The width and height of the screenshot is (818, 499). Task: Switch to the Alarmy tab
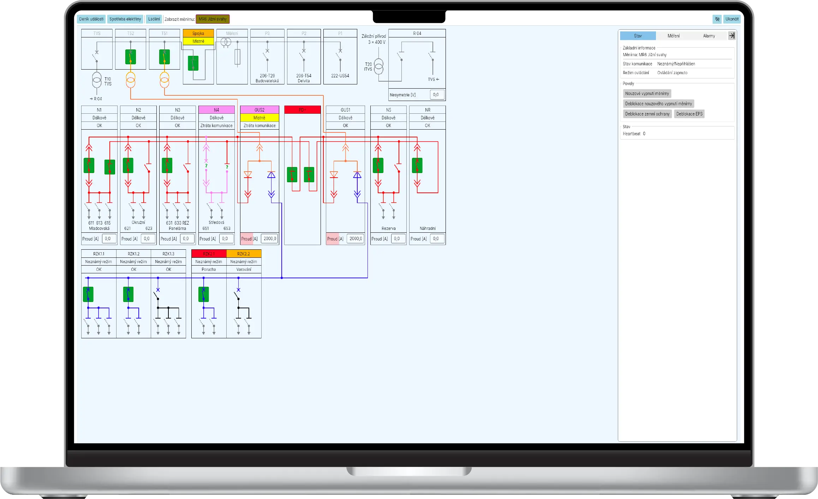click(x=709, y=36)
